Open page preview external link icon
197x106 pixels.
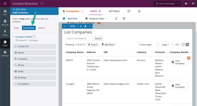coord(129,11)
